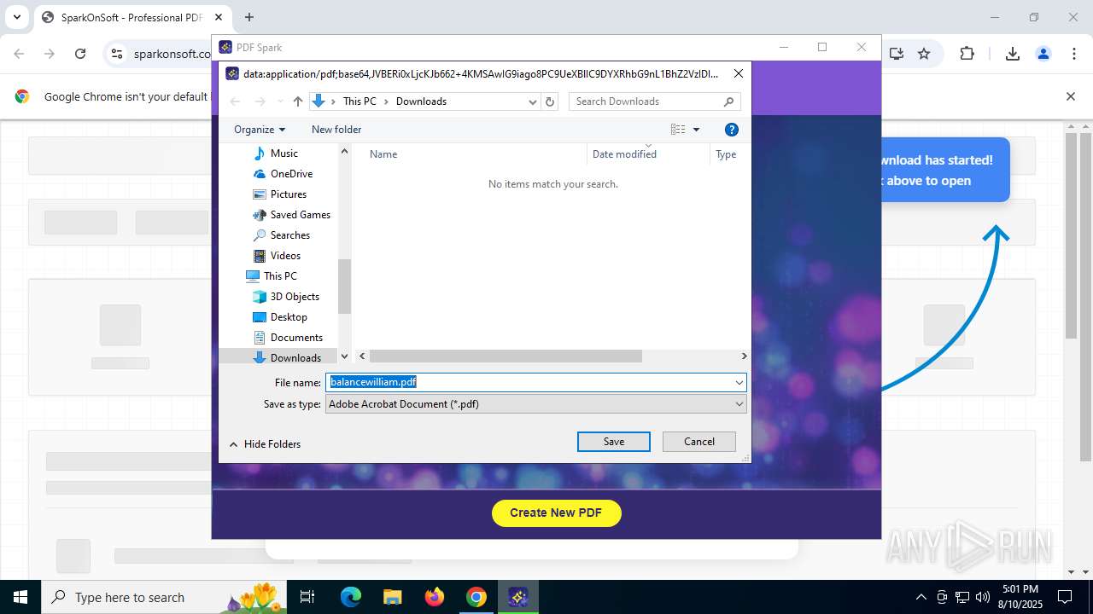1093x614 pixels.
Task: Launch Firefox from taskbar
Action: pos(435,597)
